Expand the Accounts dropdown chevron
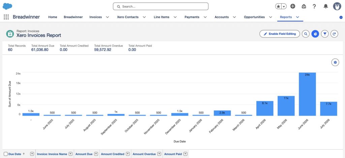The height and width of the screenshot is (158, 345). tap(234, 17)
